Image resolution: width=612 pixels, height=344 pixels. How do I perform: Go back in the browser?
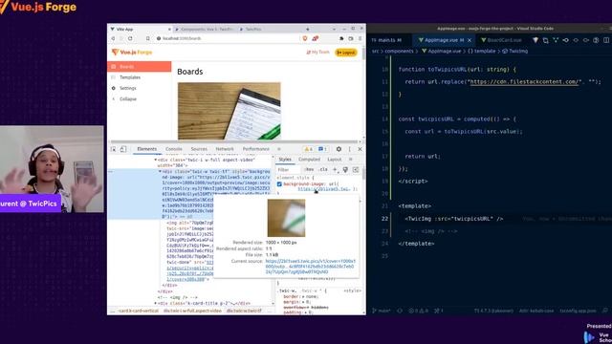pyautogui.click(x=113, y=38)
